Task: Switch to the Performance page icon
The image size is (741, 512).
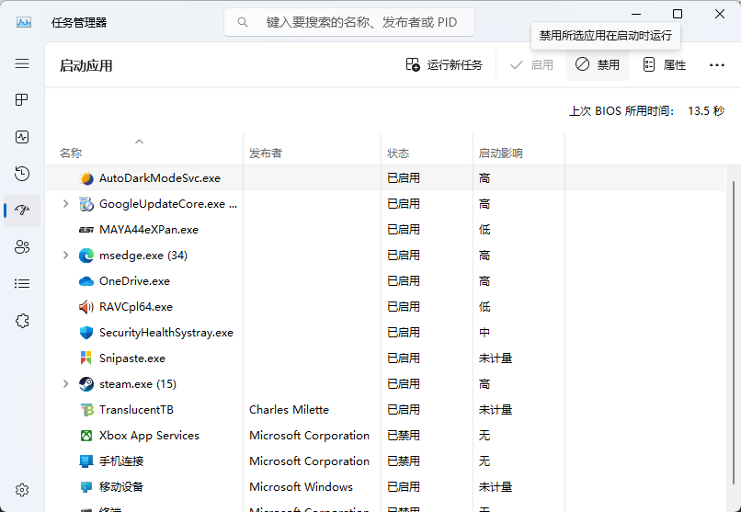Action: tap(22, 137)
